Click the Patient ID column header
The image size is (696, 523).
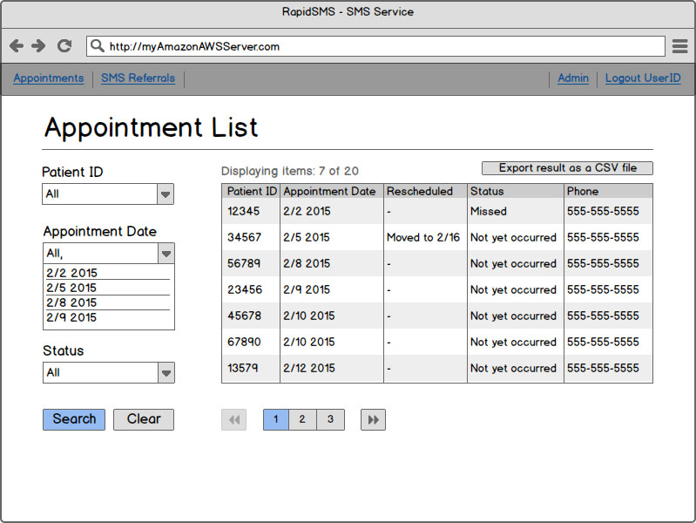coord(251,191)
